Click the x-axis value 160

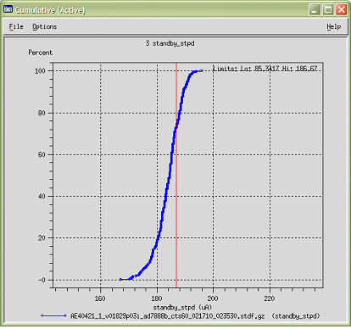point(100,298)
